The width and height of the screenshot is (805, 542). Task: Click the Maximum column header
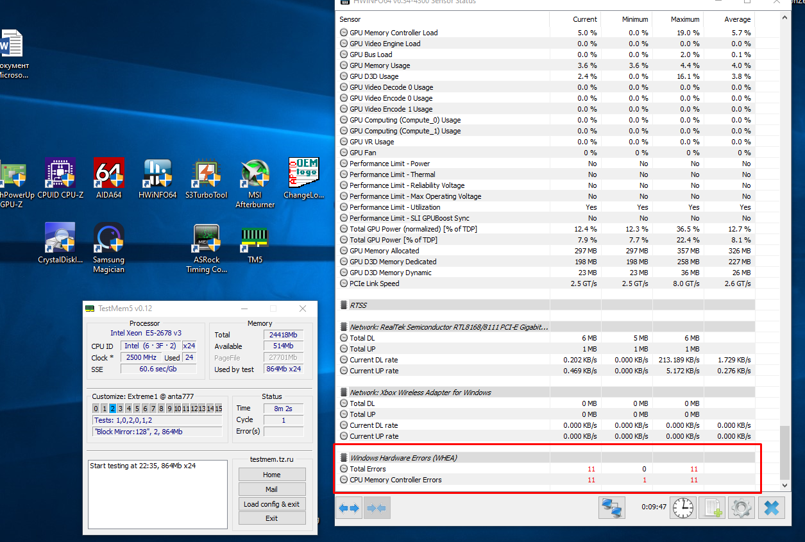click(685, 19)
